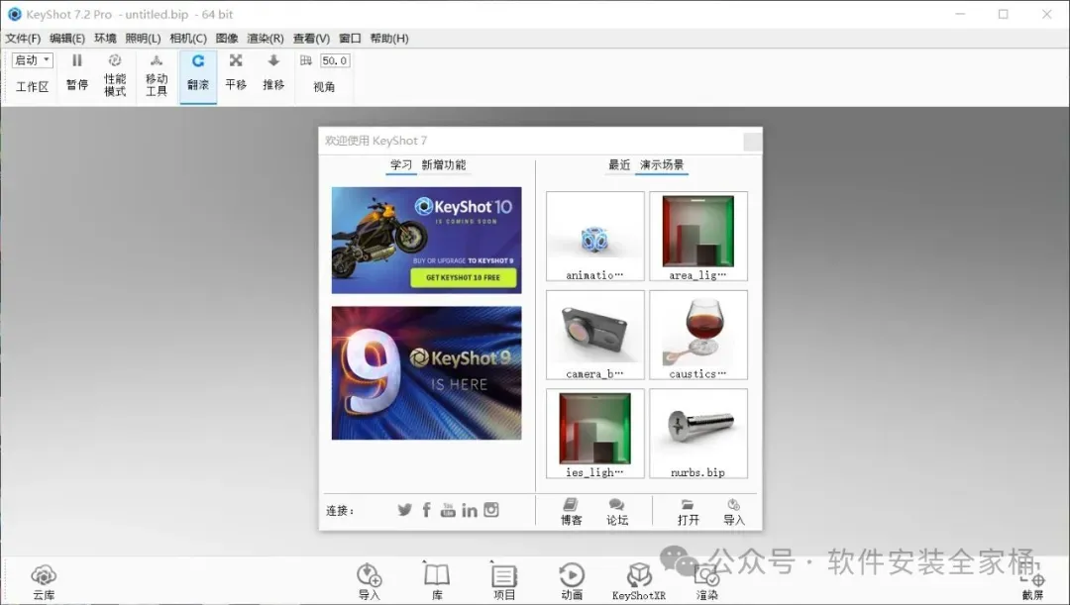Select the 移动工具 move tool
Viewport: 1070px width, 605px height.
(x=157, y=75)
